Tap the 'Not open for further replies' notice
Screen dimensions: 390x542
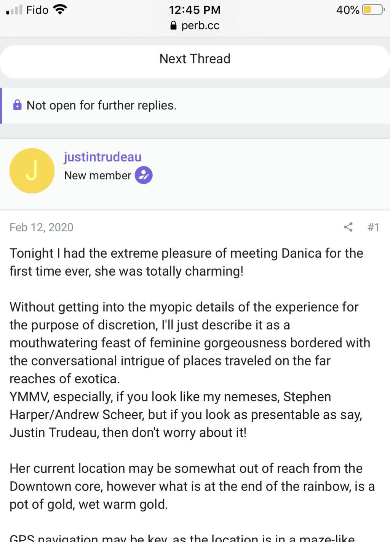click(101, 105)
